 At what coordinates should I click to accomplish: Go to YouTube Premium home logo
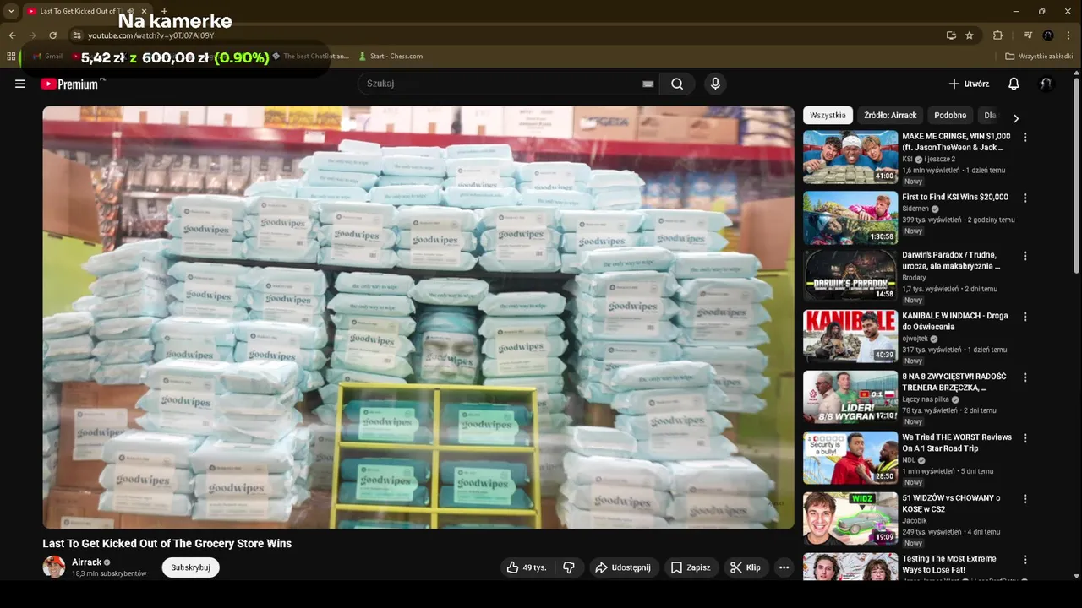click(69, 84)
